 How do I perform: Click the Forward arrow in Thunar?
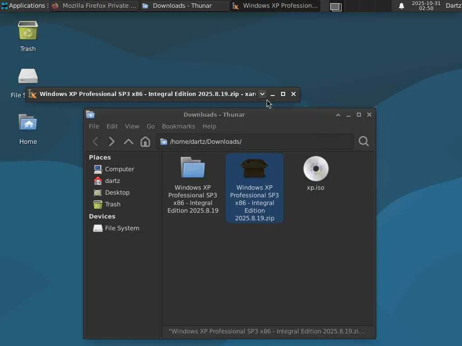point(112,141)
